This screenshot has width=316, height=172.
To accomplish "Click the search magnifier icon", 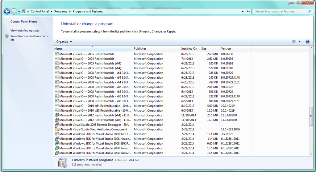I will coord(310,11).
